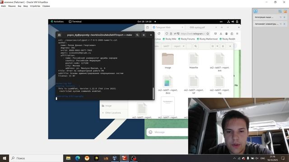This screenshot has width=289, height=162.
Task: Open the Terminal app menu in top bar
Action: tap(75, 22)
